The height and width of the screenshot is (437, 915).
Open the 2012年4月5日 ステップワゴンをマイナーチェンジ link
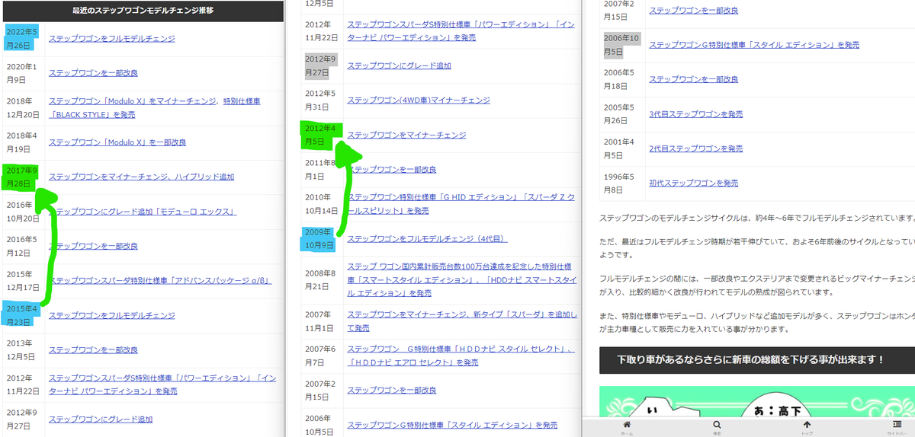[406, 135]
